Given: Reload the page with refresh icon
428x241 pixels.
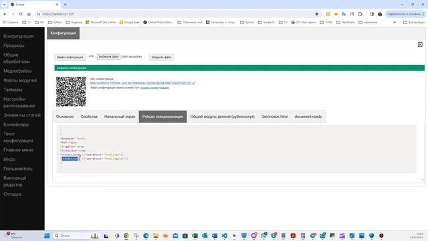Looking at the screenshot, I should pyautogui.click(x=21, y=14).
